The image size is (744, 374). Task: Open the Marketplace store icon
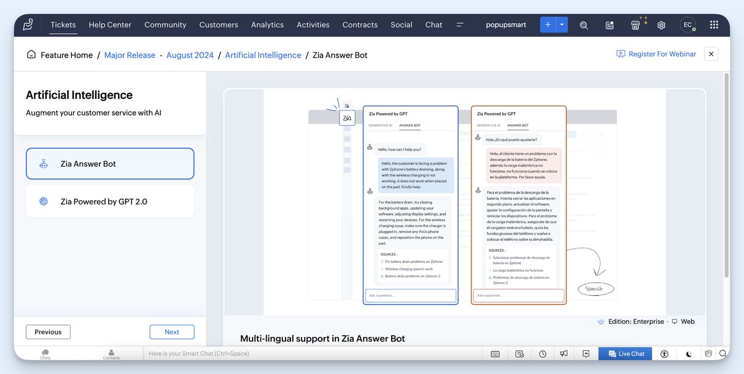[635, 25]
